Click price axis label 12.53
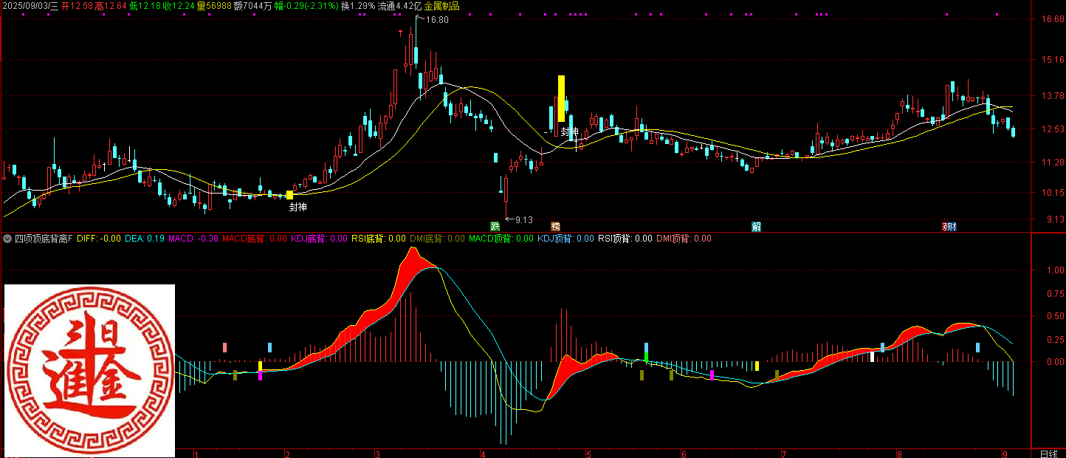 point(1053,130)
